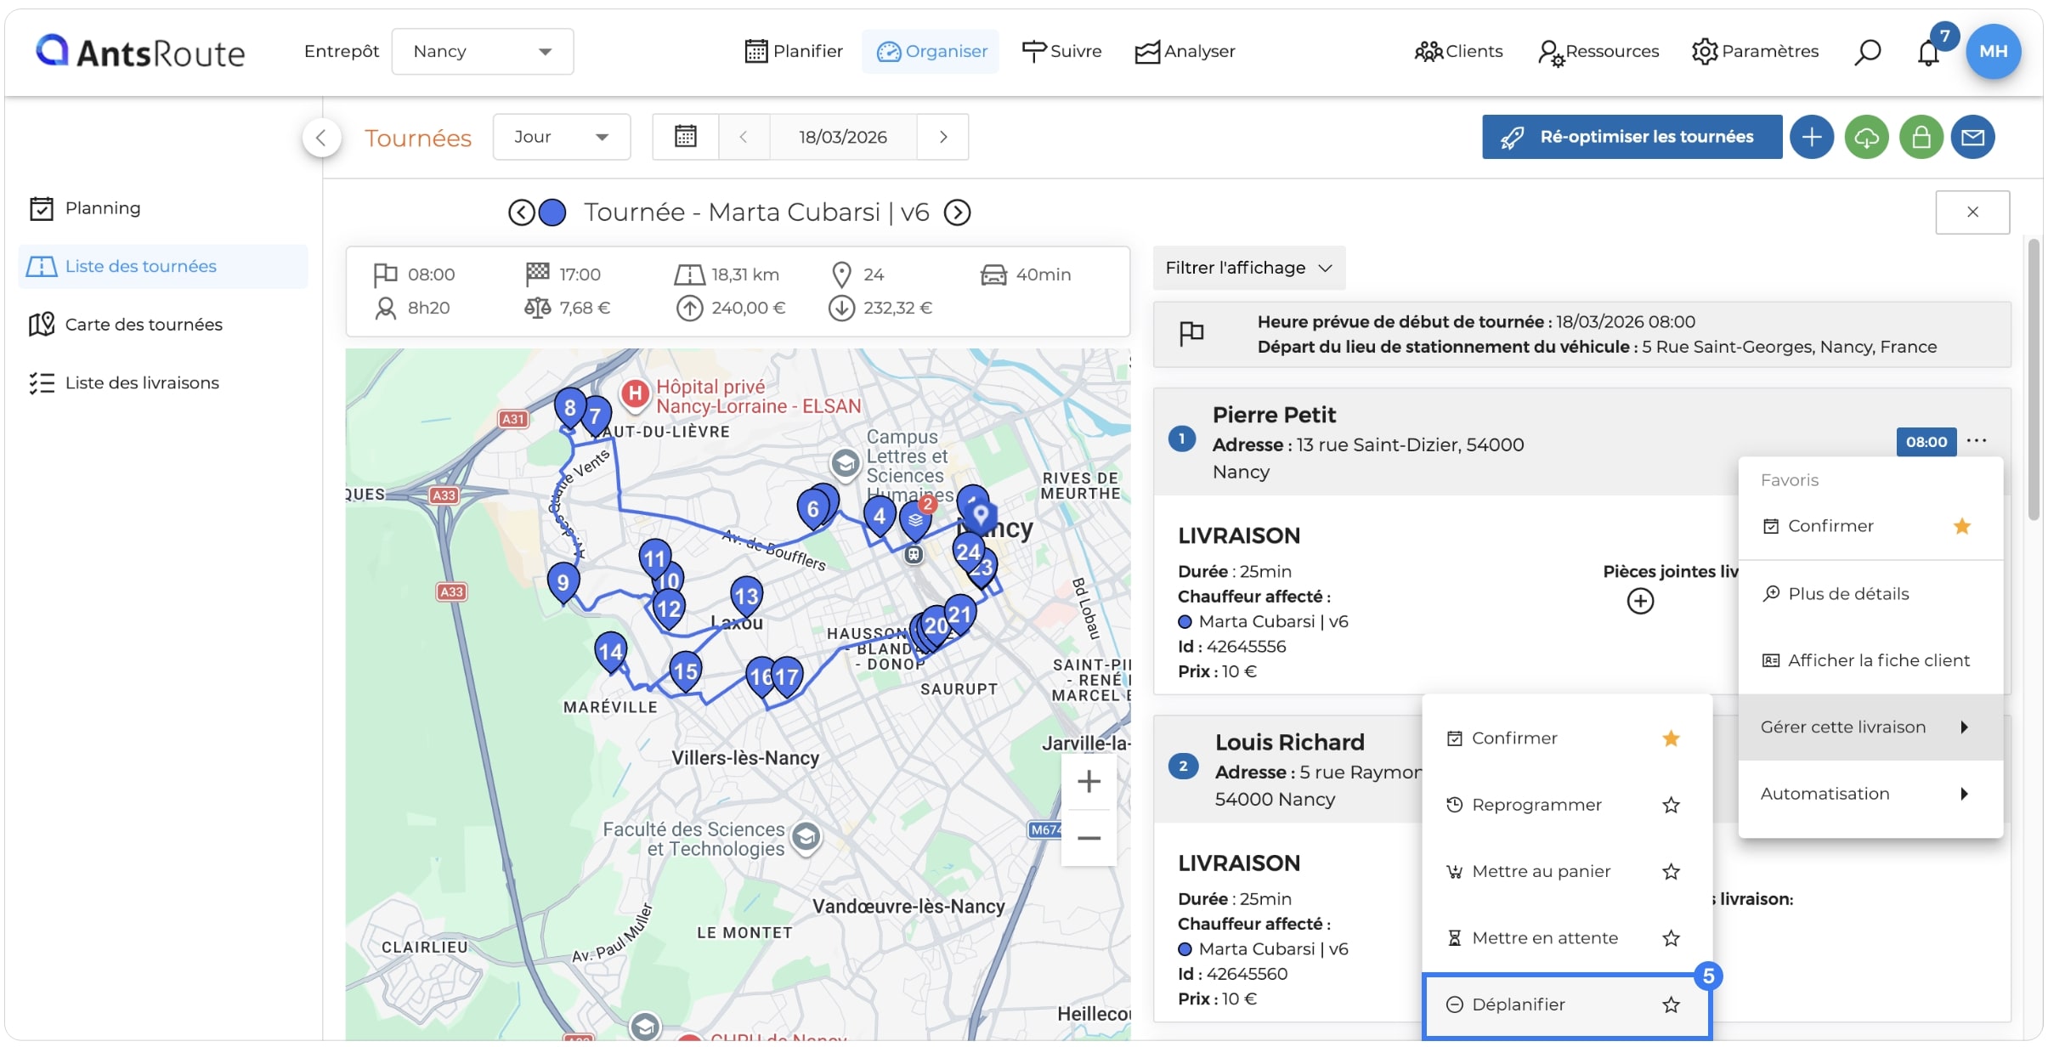Zoom in on the map
This screenshot has height=1047, width=2048.
pyautogui.click(x=1089, y=782)
